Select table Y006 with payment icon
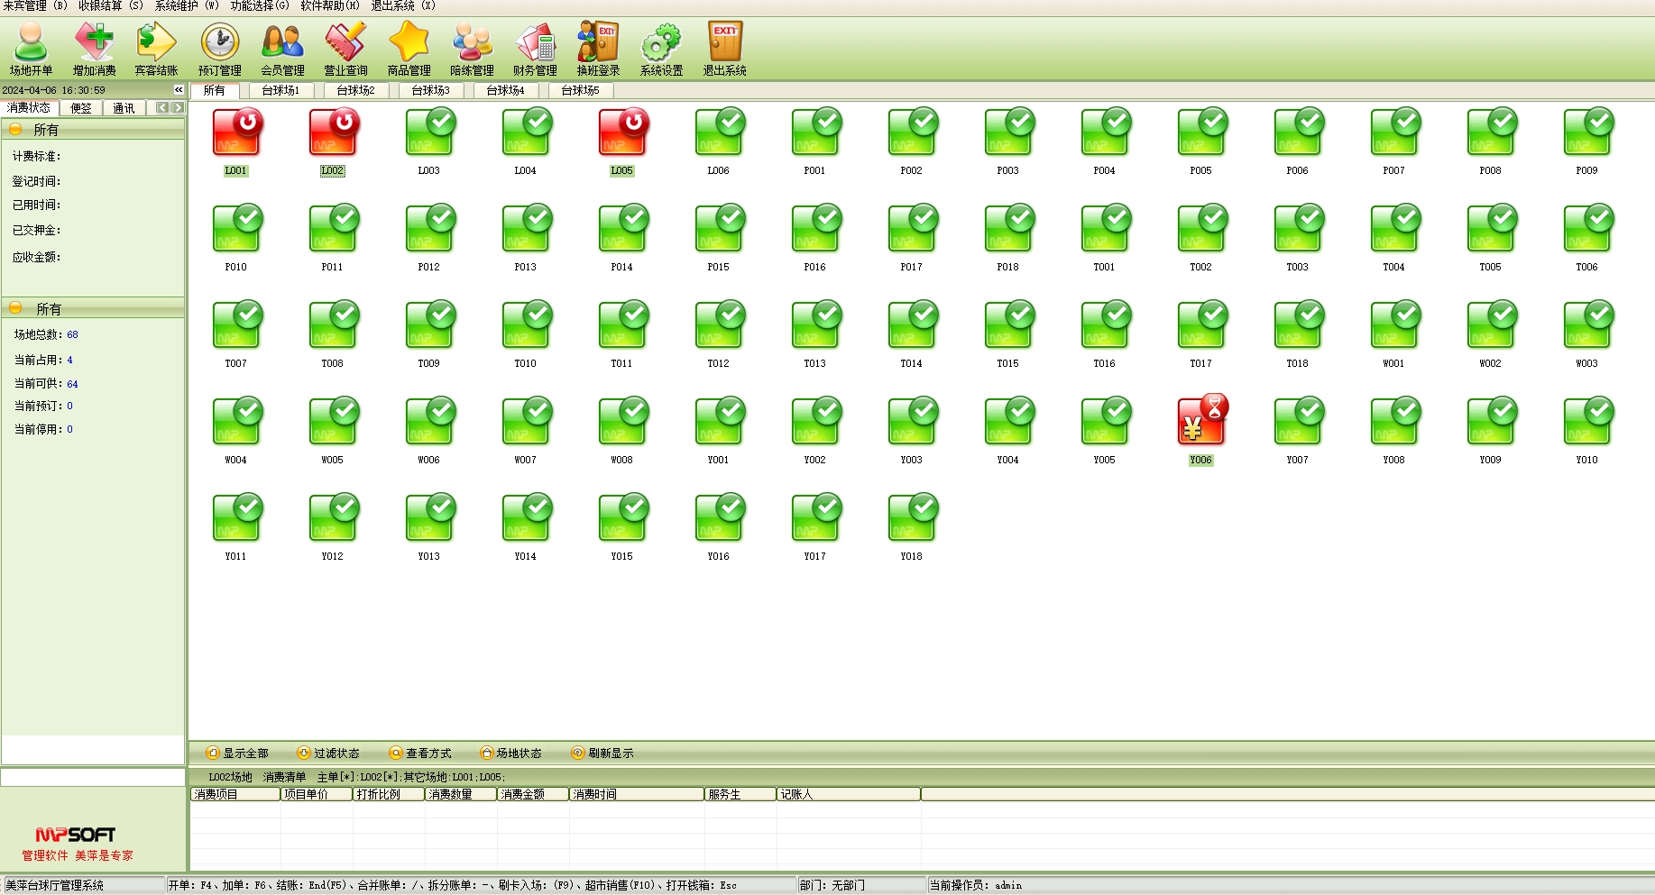1655x895 pixels. click(x=1201, y=423)
